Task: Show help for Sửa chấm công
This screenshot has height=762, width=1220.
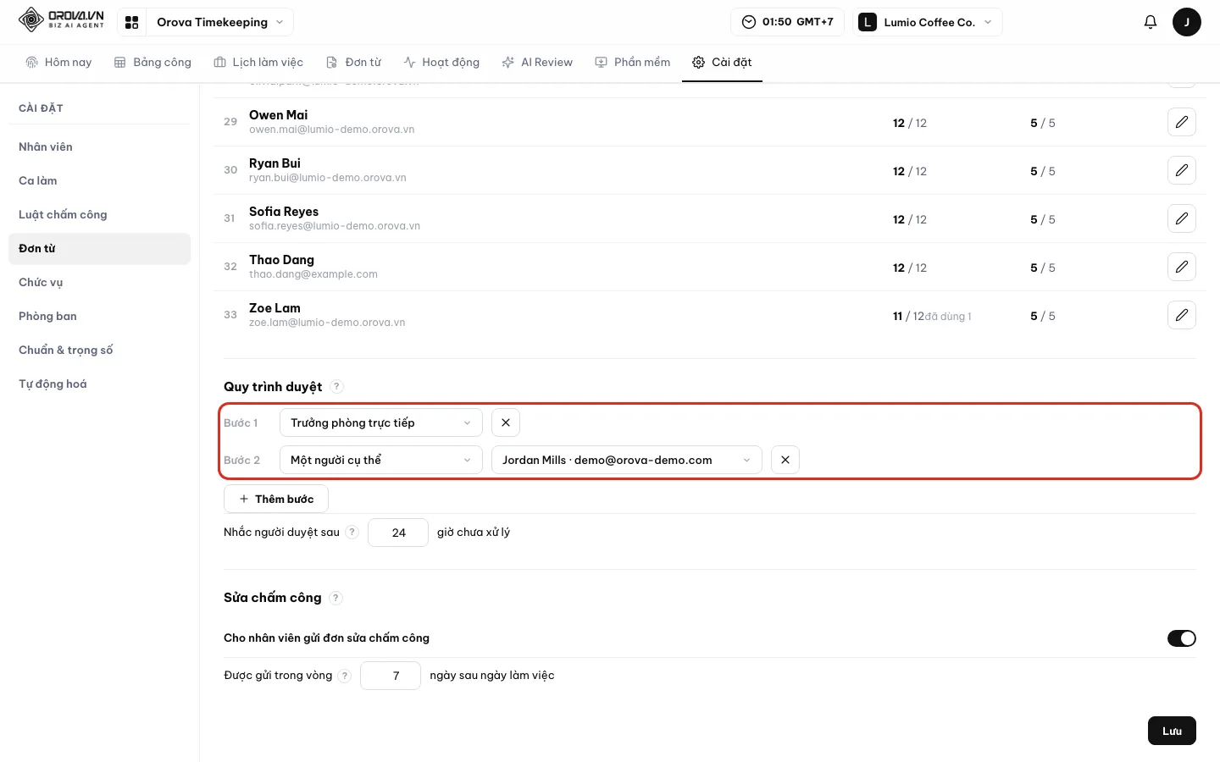Action: coord(335,598)
